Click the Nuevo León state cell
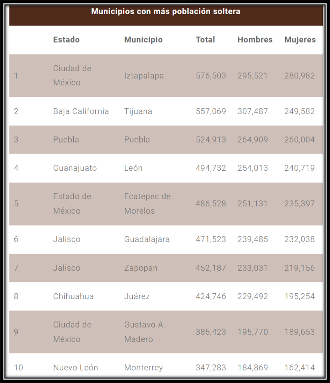This screenshot has width=330, height=383. point(75,368)
